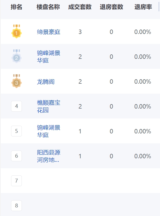Select the rank 8 number badge
This screenshot has height=216, width=160.
pos(17,206)
